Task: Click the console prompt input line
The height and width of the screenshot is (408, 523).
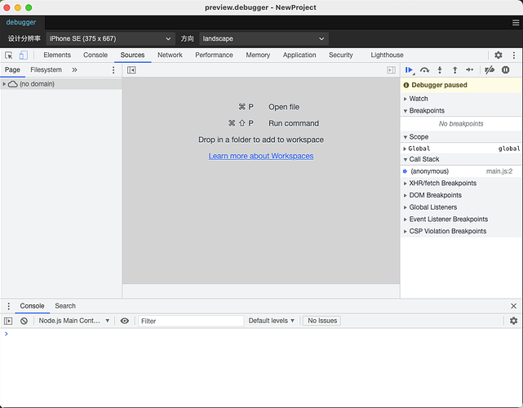Action: [x=264, y=334]
